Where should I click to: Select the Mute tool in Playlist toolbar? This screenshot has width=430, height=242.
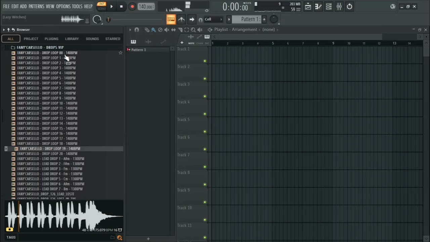pyautogui.click(x=167, y=30)
